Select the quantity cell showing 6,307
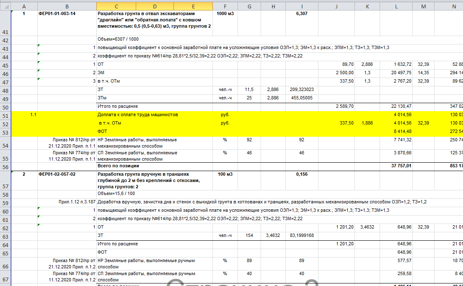 [301, 13]
